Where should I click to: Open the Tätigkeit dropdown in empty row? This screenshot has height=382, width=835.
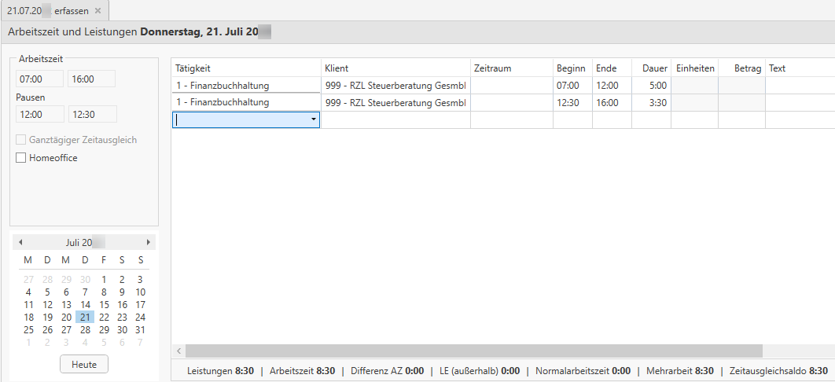(x=314, y=120)
